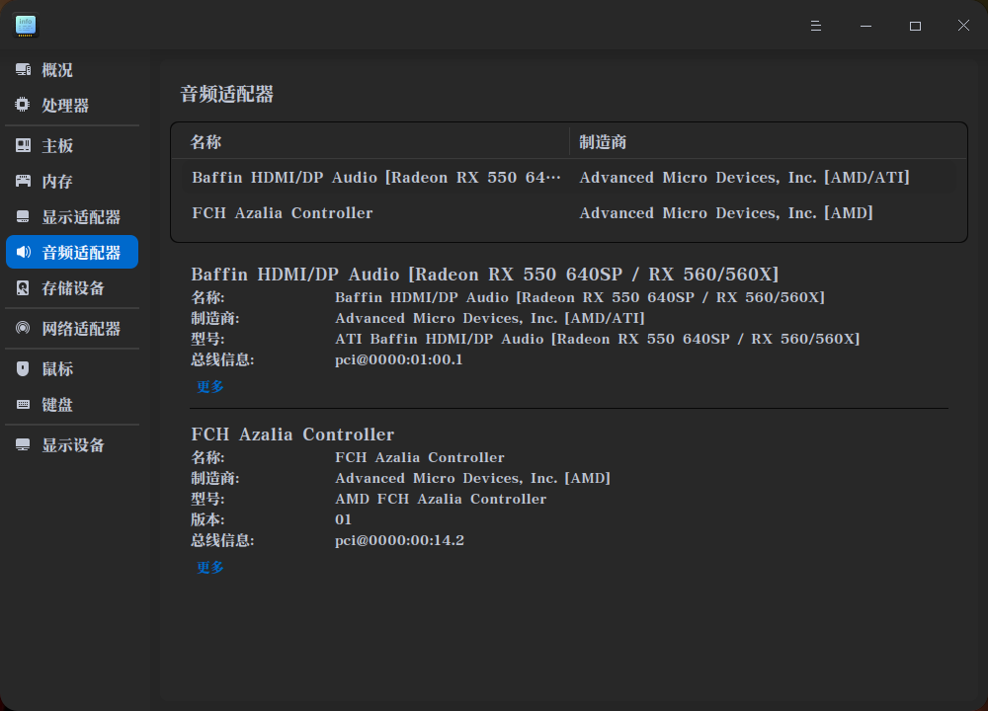
Task: Show the 网络适配器 section
Action: tap(72, 329)
